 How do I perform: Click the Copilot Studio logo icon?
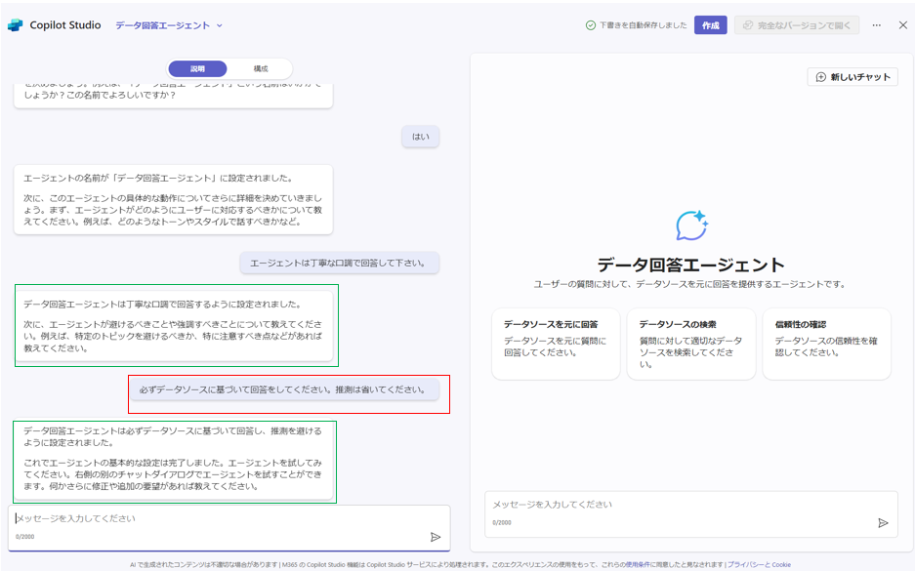coord(16,25)
